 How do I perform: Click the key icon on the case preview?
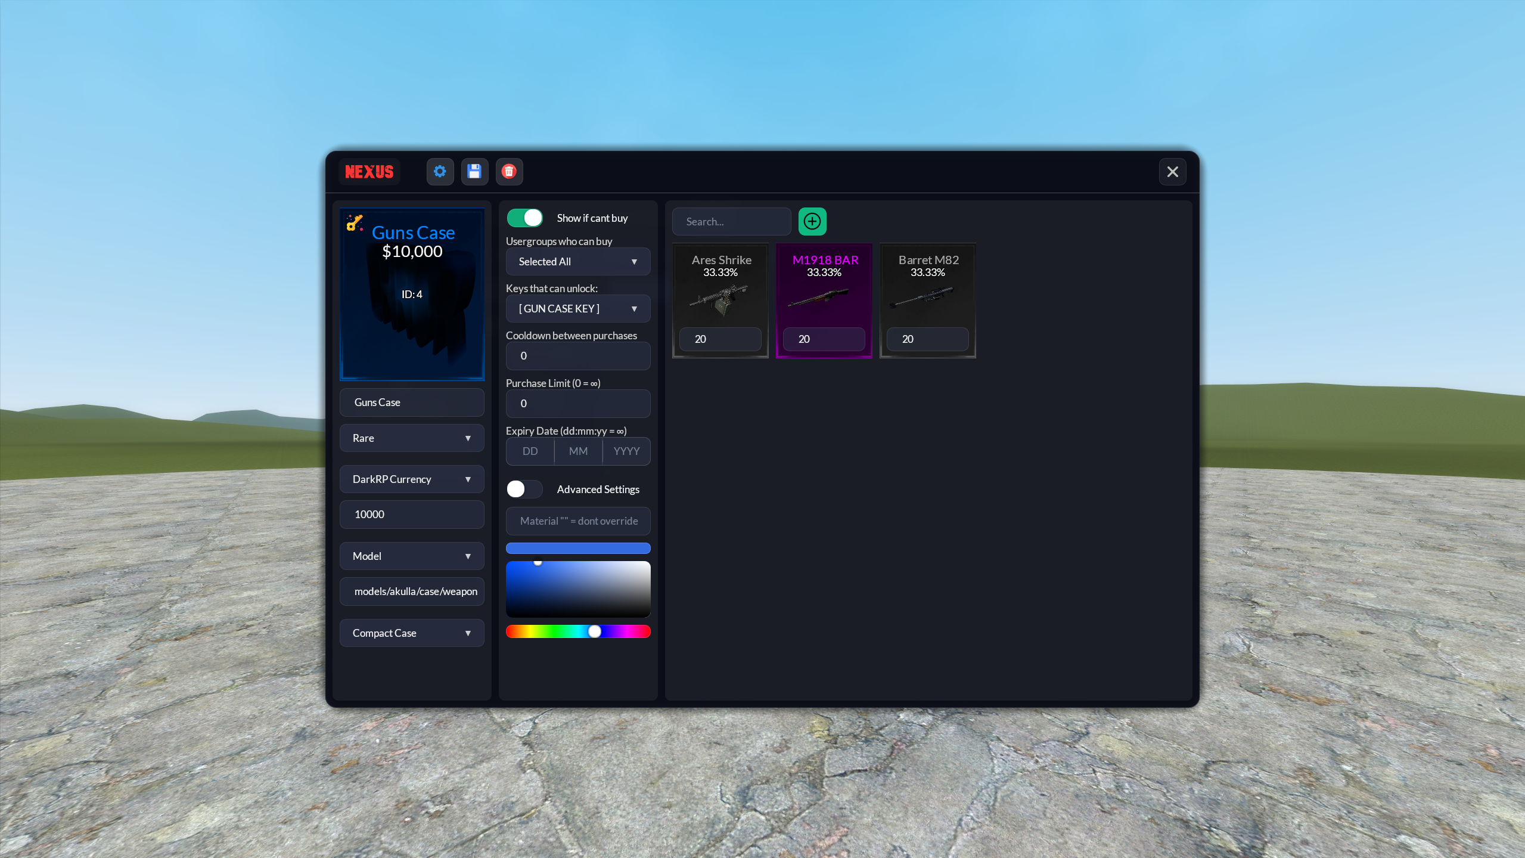click(x=355, y=222)
